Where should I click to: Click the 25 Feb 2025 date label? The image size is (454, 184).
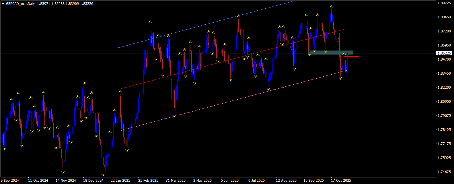click(148, 181)
